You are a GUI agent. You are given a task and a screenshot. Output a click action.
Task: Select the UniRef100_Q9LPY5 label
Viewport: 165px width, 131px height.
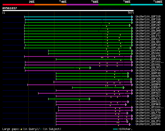(148, 56)
